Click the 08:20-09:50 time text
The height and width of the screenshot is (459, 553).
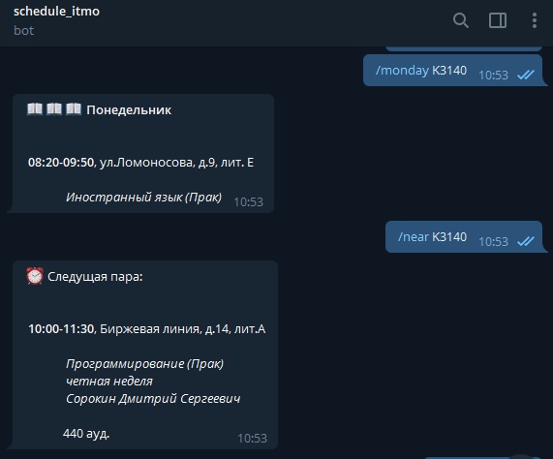[x=61, y=162]
